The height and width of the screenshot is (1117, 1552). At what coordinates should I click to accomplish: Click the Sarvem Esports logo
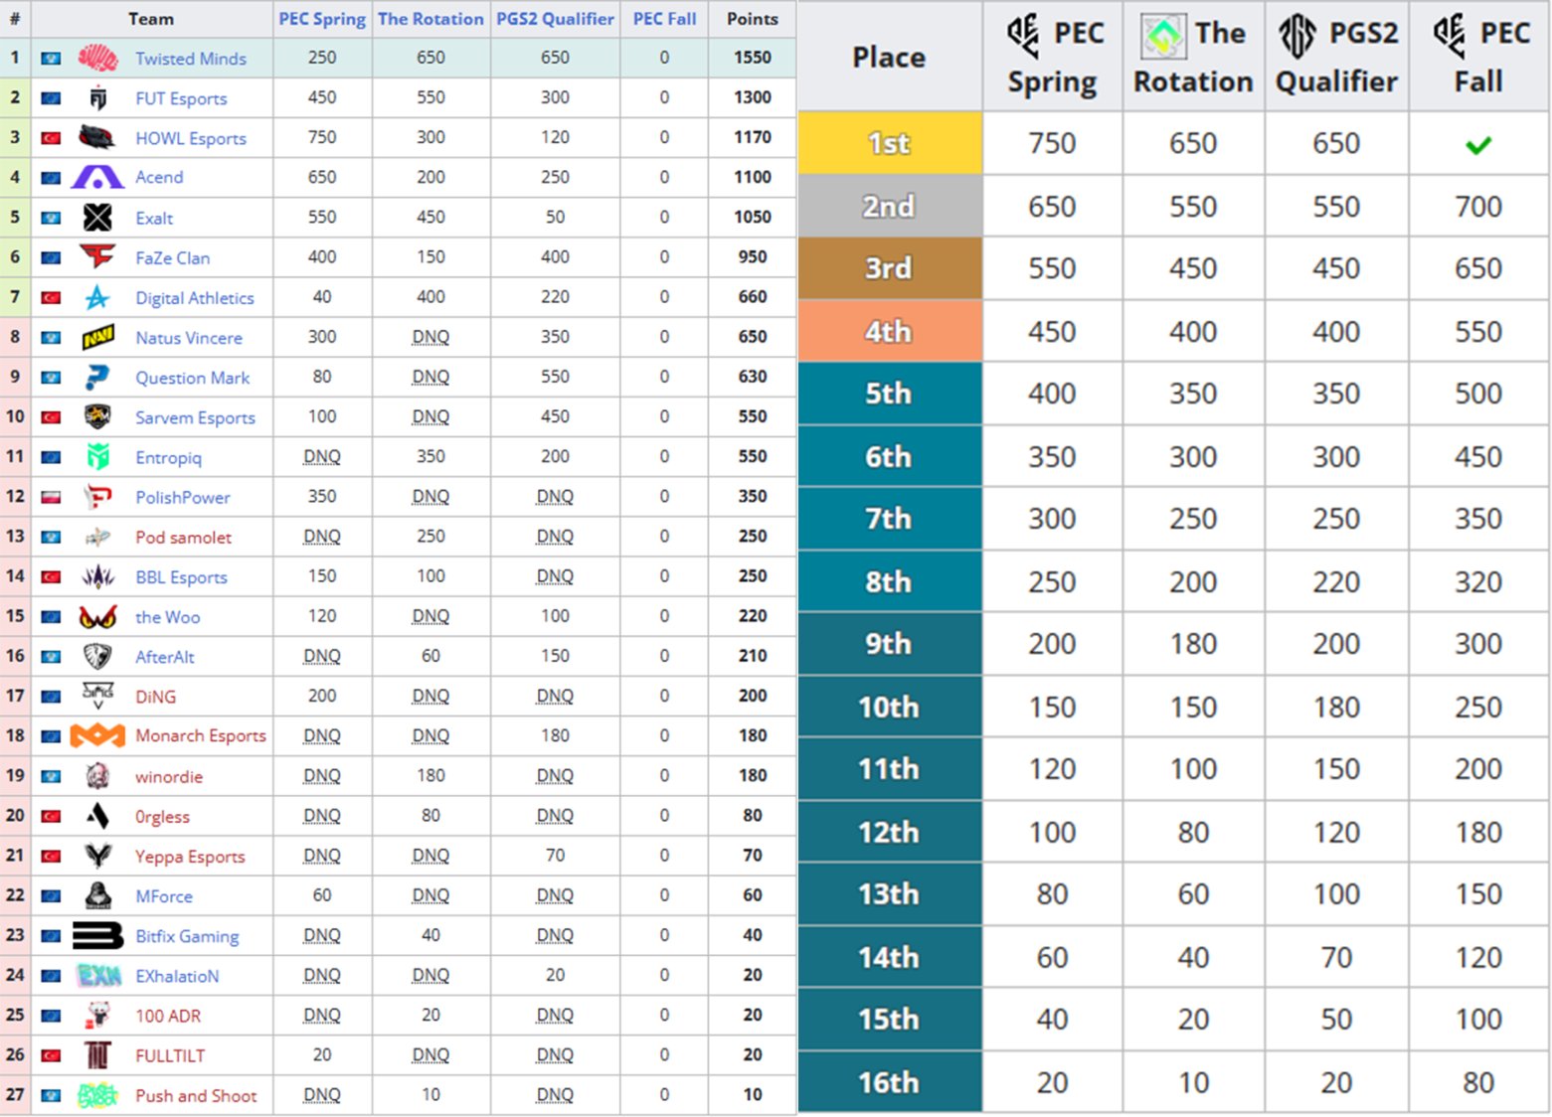97,416
